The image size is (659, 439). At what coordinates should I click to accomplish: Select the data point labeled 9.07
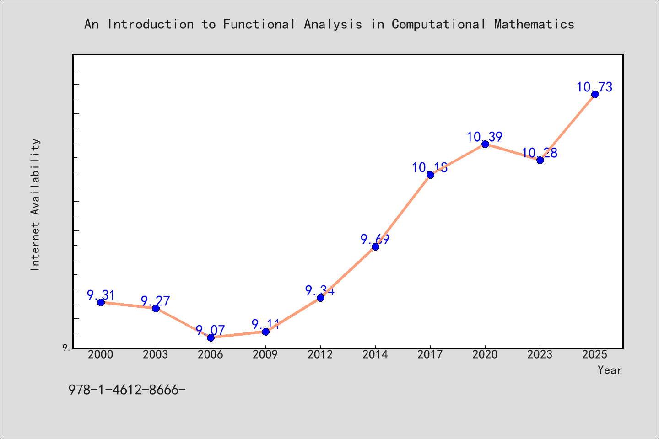point(211,337)
